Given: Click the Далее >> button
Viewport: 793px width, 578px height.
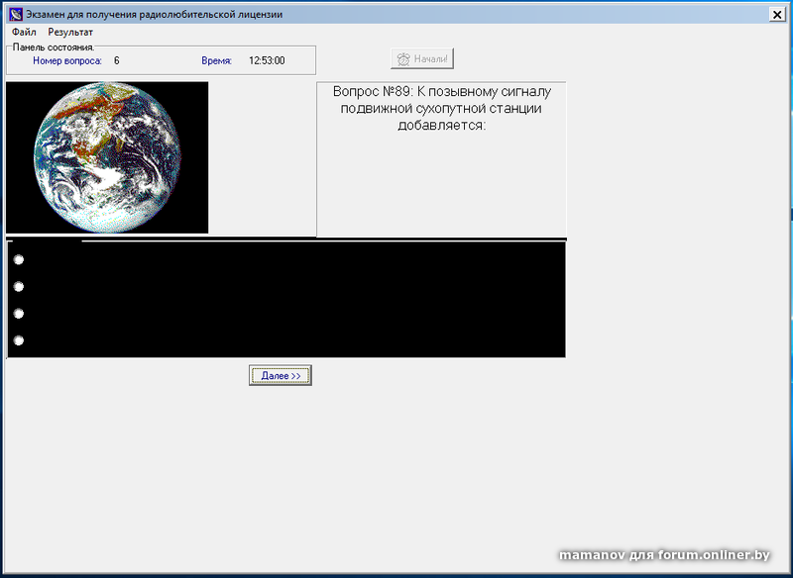Looking at the screenshot, I should pos(281,376).
